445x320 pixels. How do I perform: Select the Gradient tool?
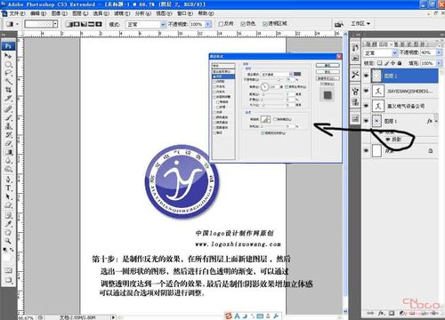click(8, 152)
